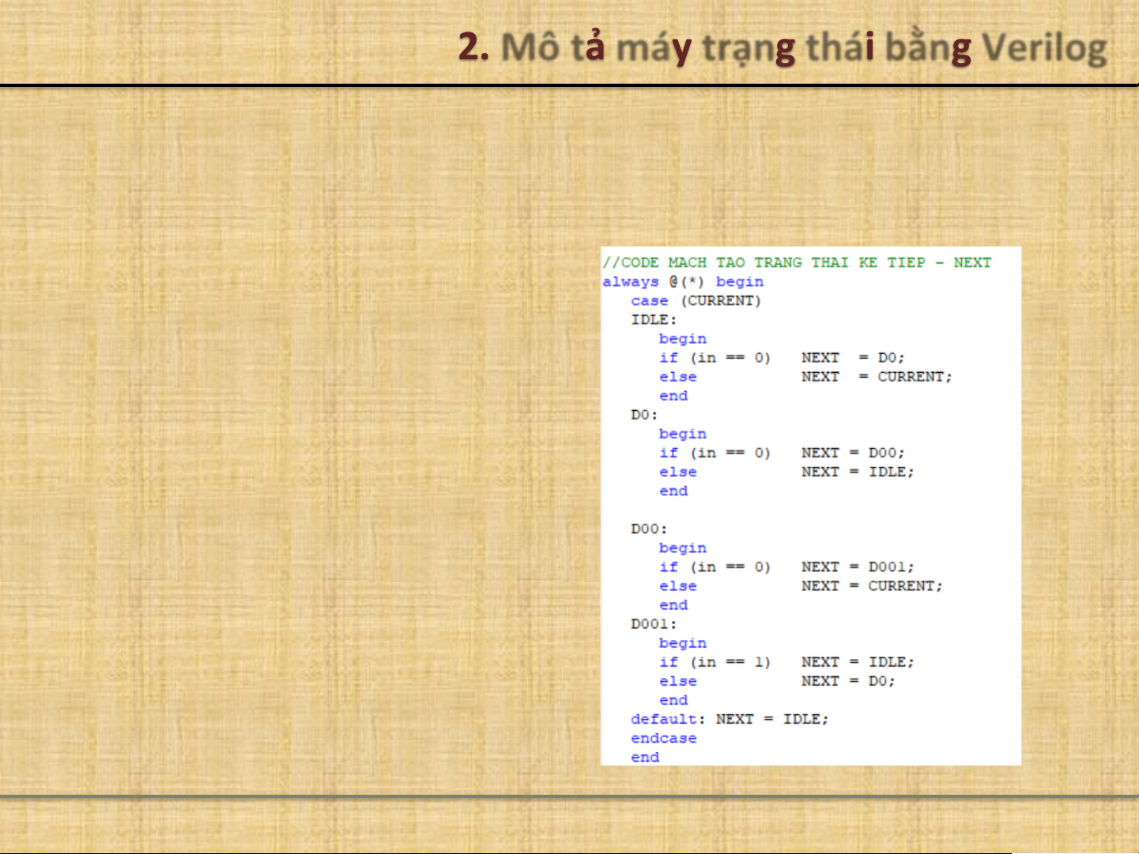Viewport: 1139px width, 854px height.
Task: Click the green comment line above the code
Action: [x=796, y=262]
